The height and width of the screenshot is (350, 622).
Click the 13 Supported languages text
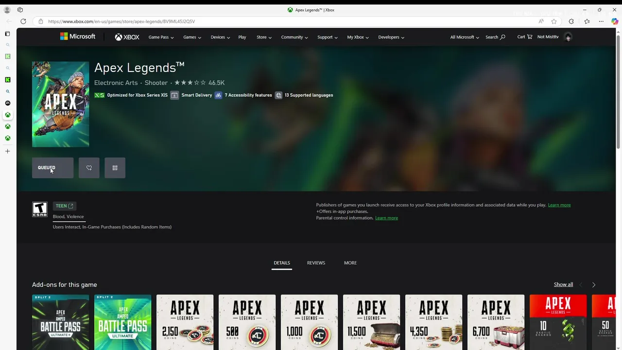(x=309, y=95)
